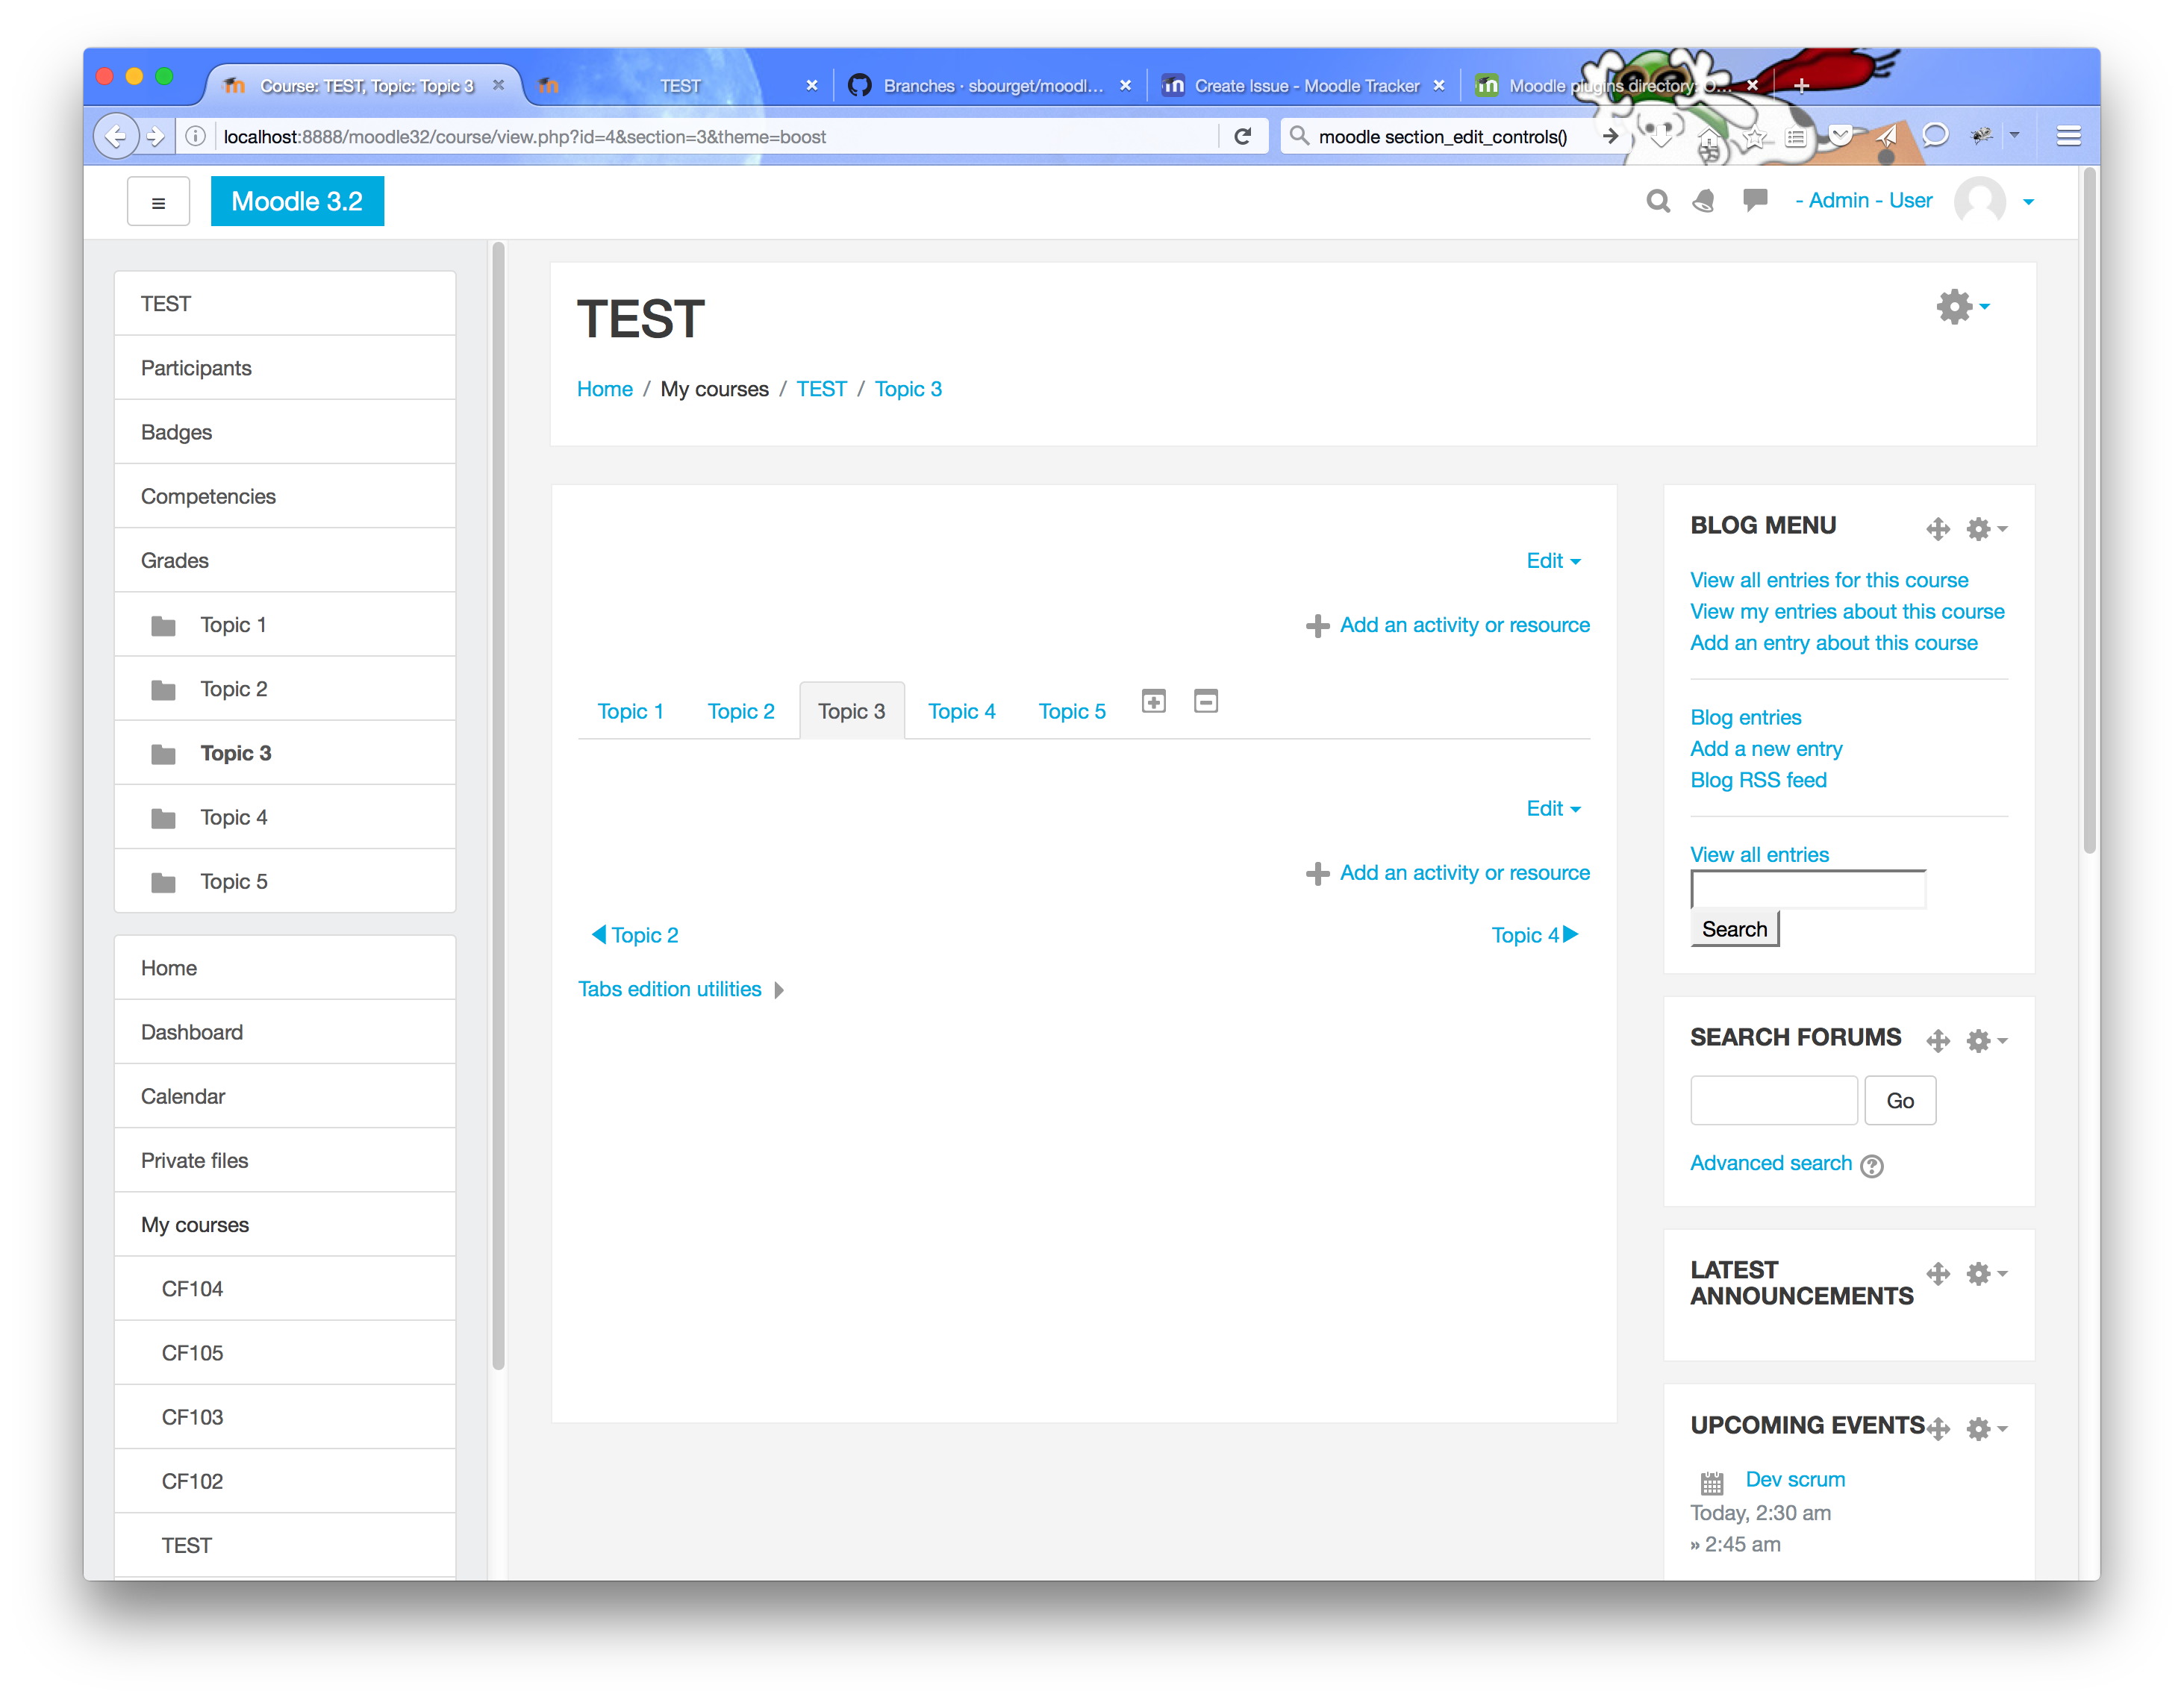Click the Search Forums block move icon
The image size is (2184, 1700).
coord(1938,1041)
